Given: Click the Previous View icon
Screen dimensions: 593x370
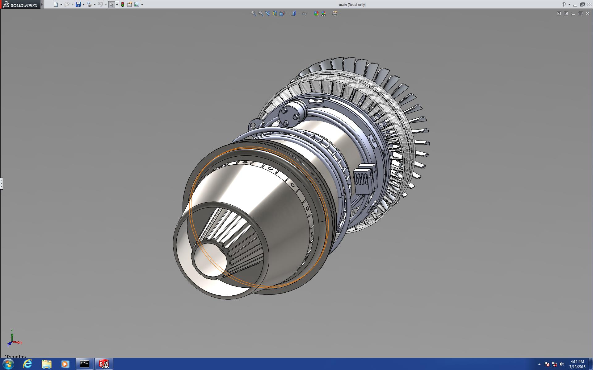Looking at the screenshot, I should click(x=268, y=13).
